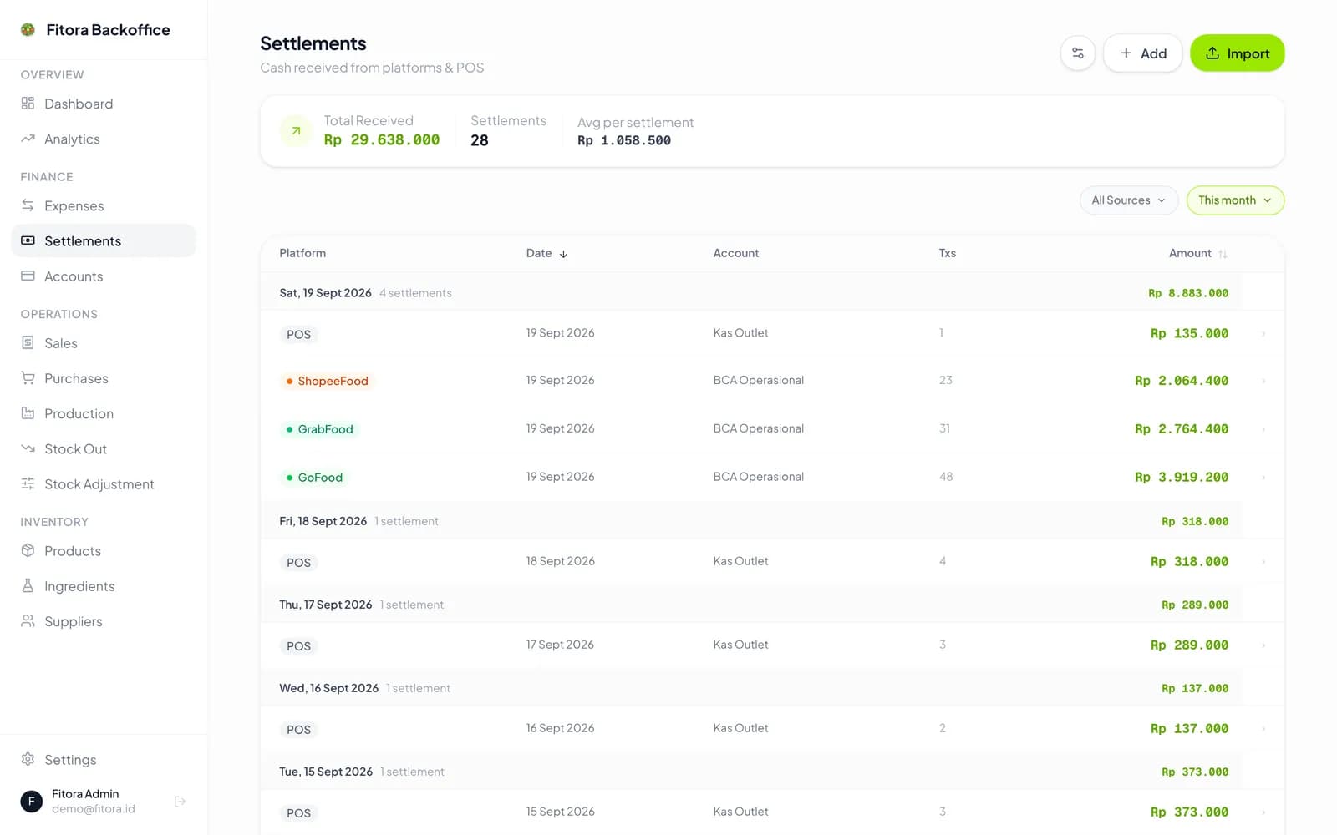Sort by Date using the down arrow
This screenshot has height=835, width=1337.
[564, 254]
